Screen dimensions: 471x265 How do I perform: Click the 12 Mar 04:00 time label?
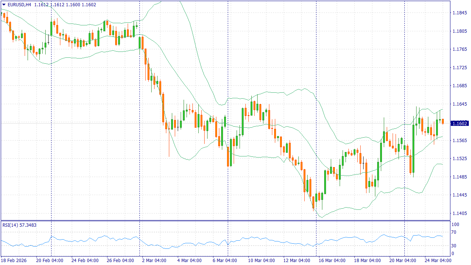[297, 261]
